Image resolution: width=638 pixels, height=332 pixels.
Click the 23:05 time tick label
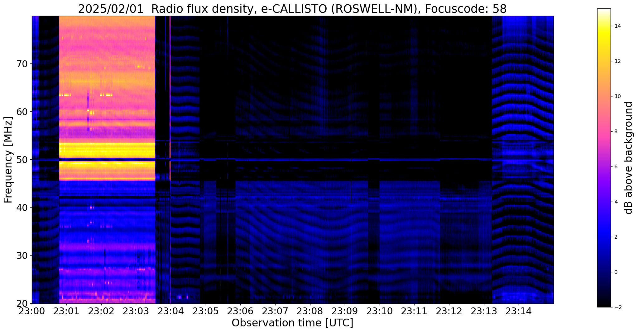pos(206,311)
